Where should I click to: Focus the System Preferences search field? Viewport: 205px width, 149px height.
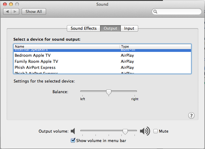[x=177, y=12]
